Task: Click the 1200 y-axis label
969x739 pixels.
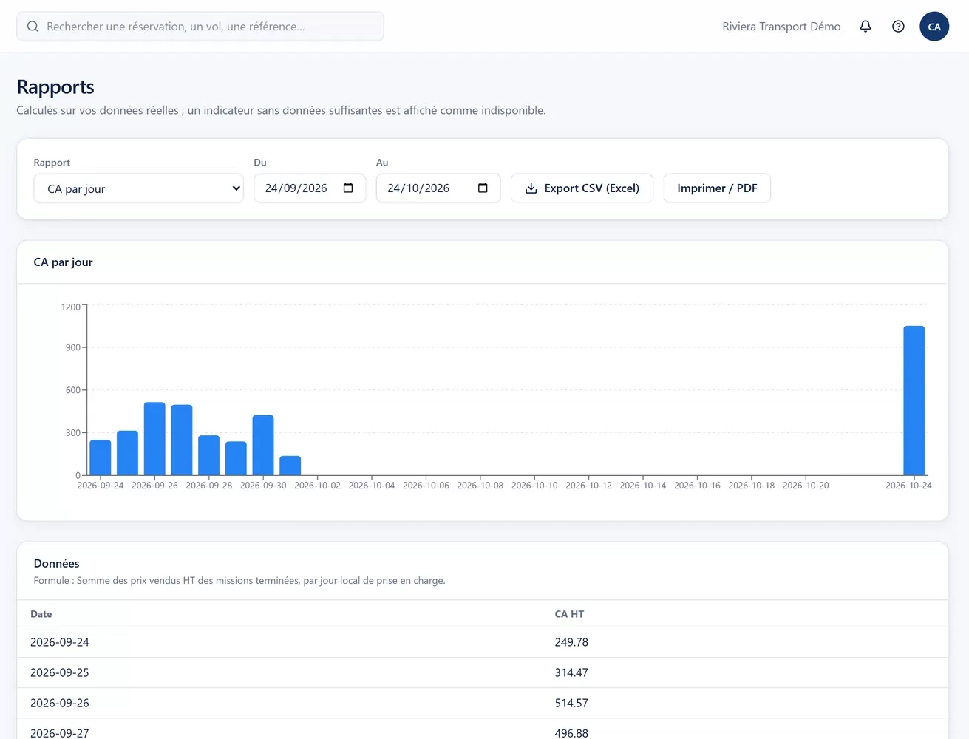Action: [x=71, y=307]
